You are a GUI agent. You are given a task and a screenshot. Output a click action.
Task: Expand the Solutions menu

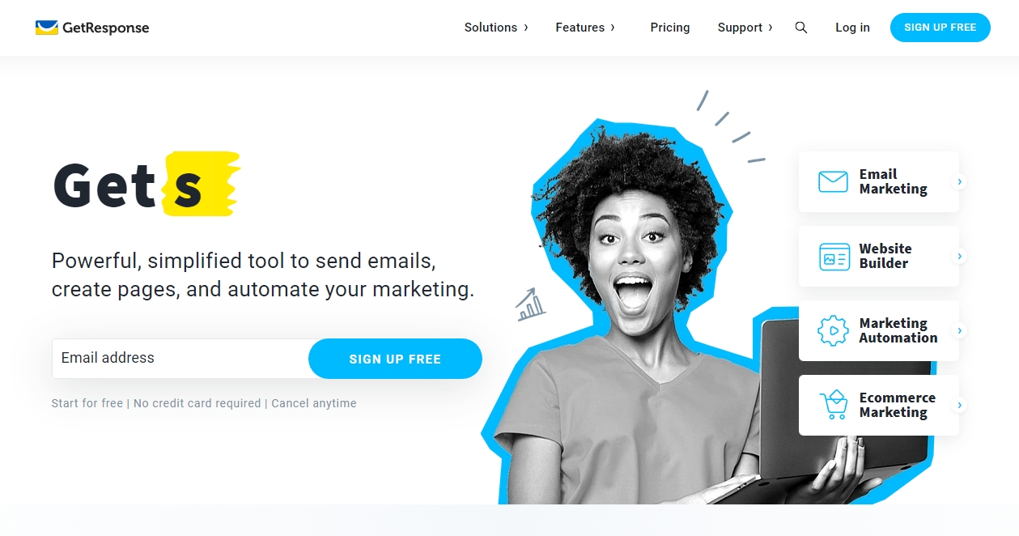(496, 28)
